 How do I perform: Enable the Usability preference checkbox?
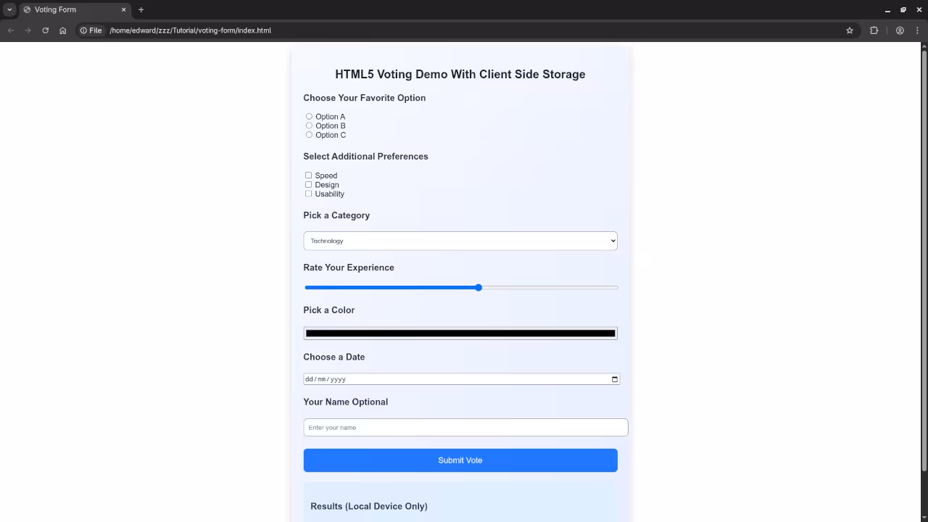point(308,194)
